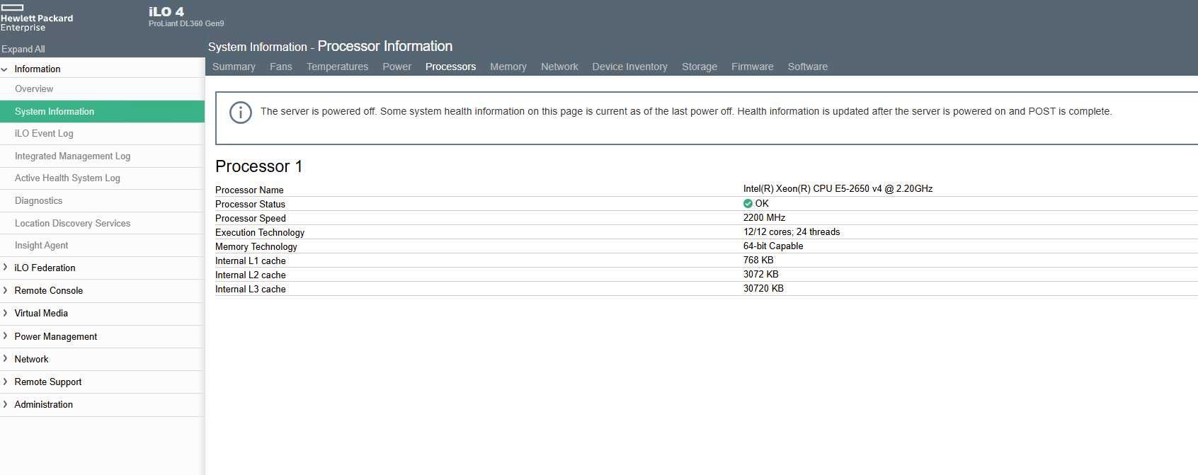Click the server powered off notice text
1198x475 pixels.
pyautogui.click(x=686, y=111)
